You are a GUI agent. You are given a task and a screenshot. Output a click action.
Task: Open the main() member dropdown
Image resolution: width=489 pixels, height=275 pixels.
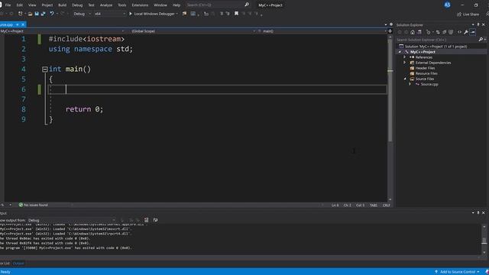pyautogui.click(x=322, y=31)
